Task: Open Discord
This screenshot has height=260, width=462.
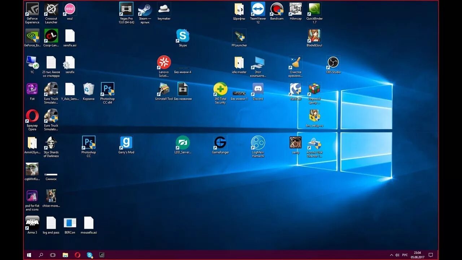Action: (258, 90)
